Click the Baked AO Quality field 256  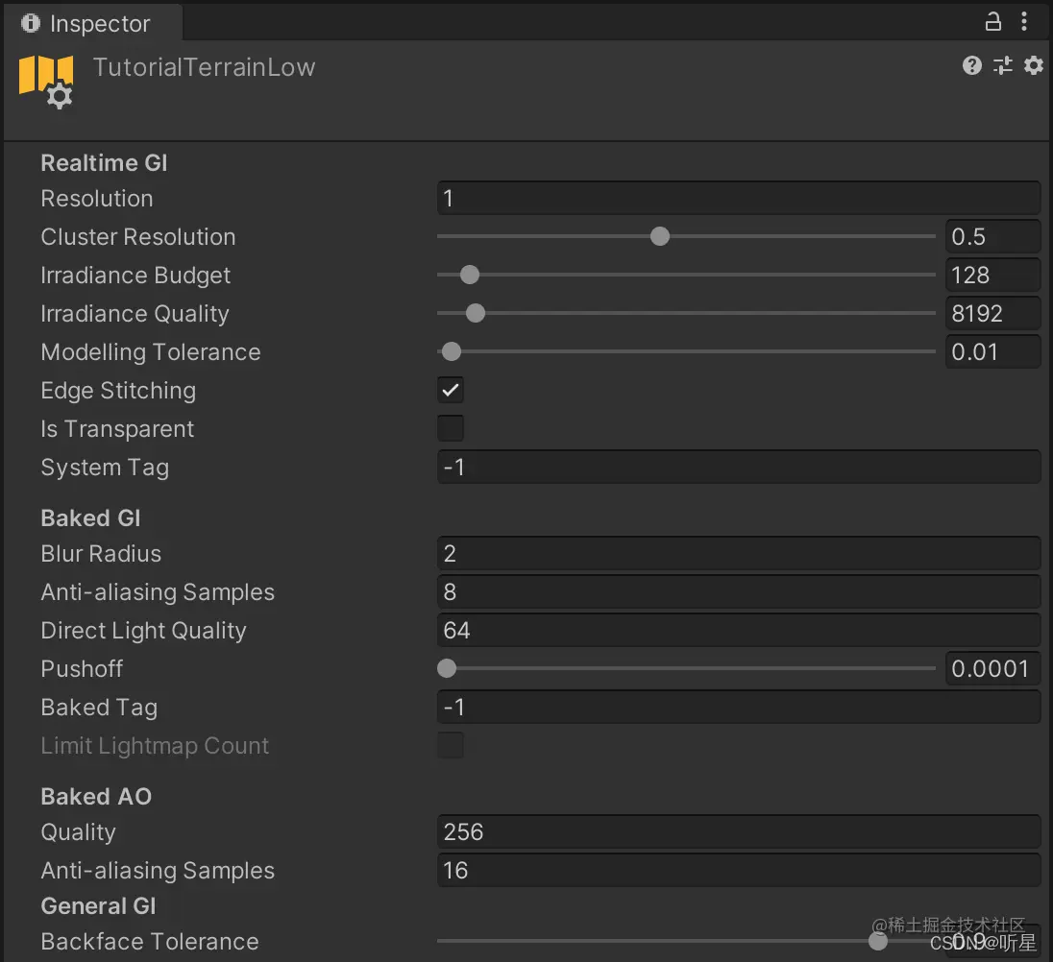click(x=739, y=831)
